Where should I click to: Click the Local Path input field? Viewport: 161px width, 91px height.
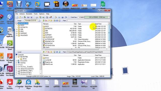pos(88,52)
